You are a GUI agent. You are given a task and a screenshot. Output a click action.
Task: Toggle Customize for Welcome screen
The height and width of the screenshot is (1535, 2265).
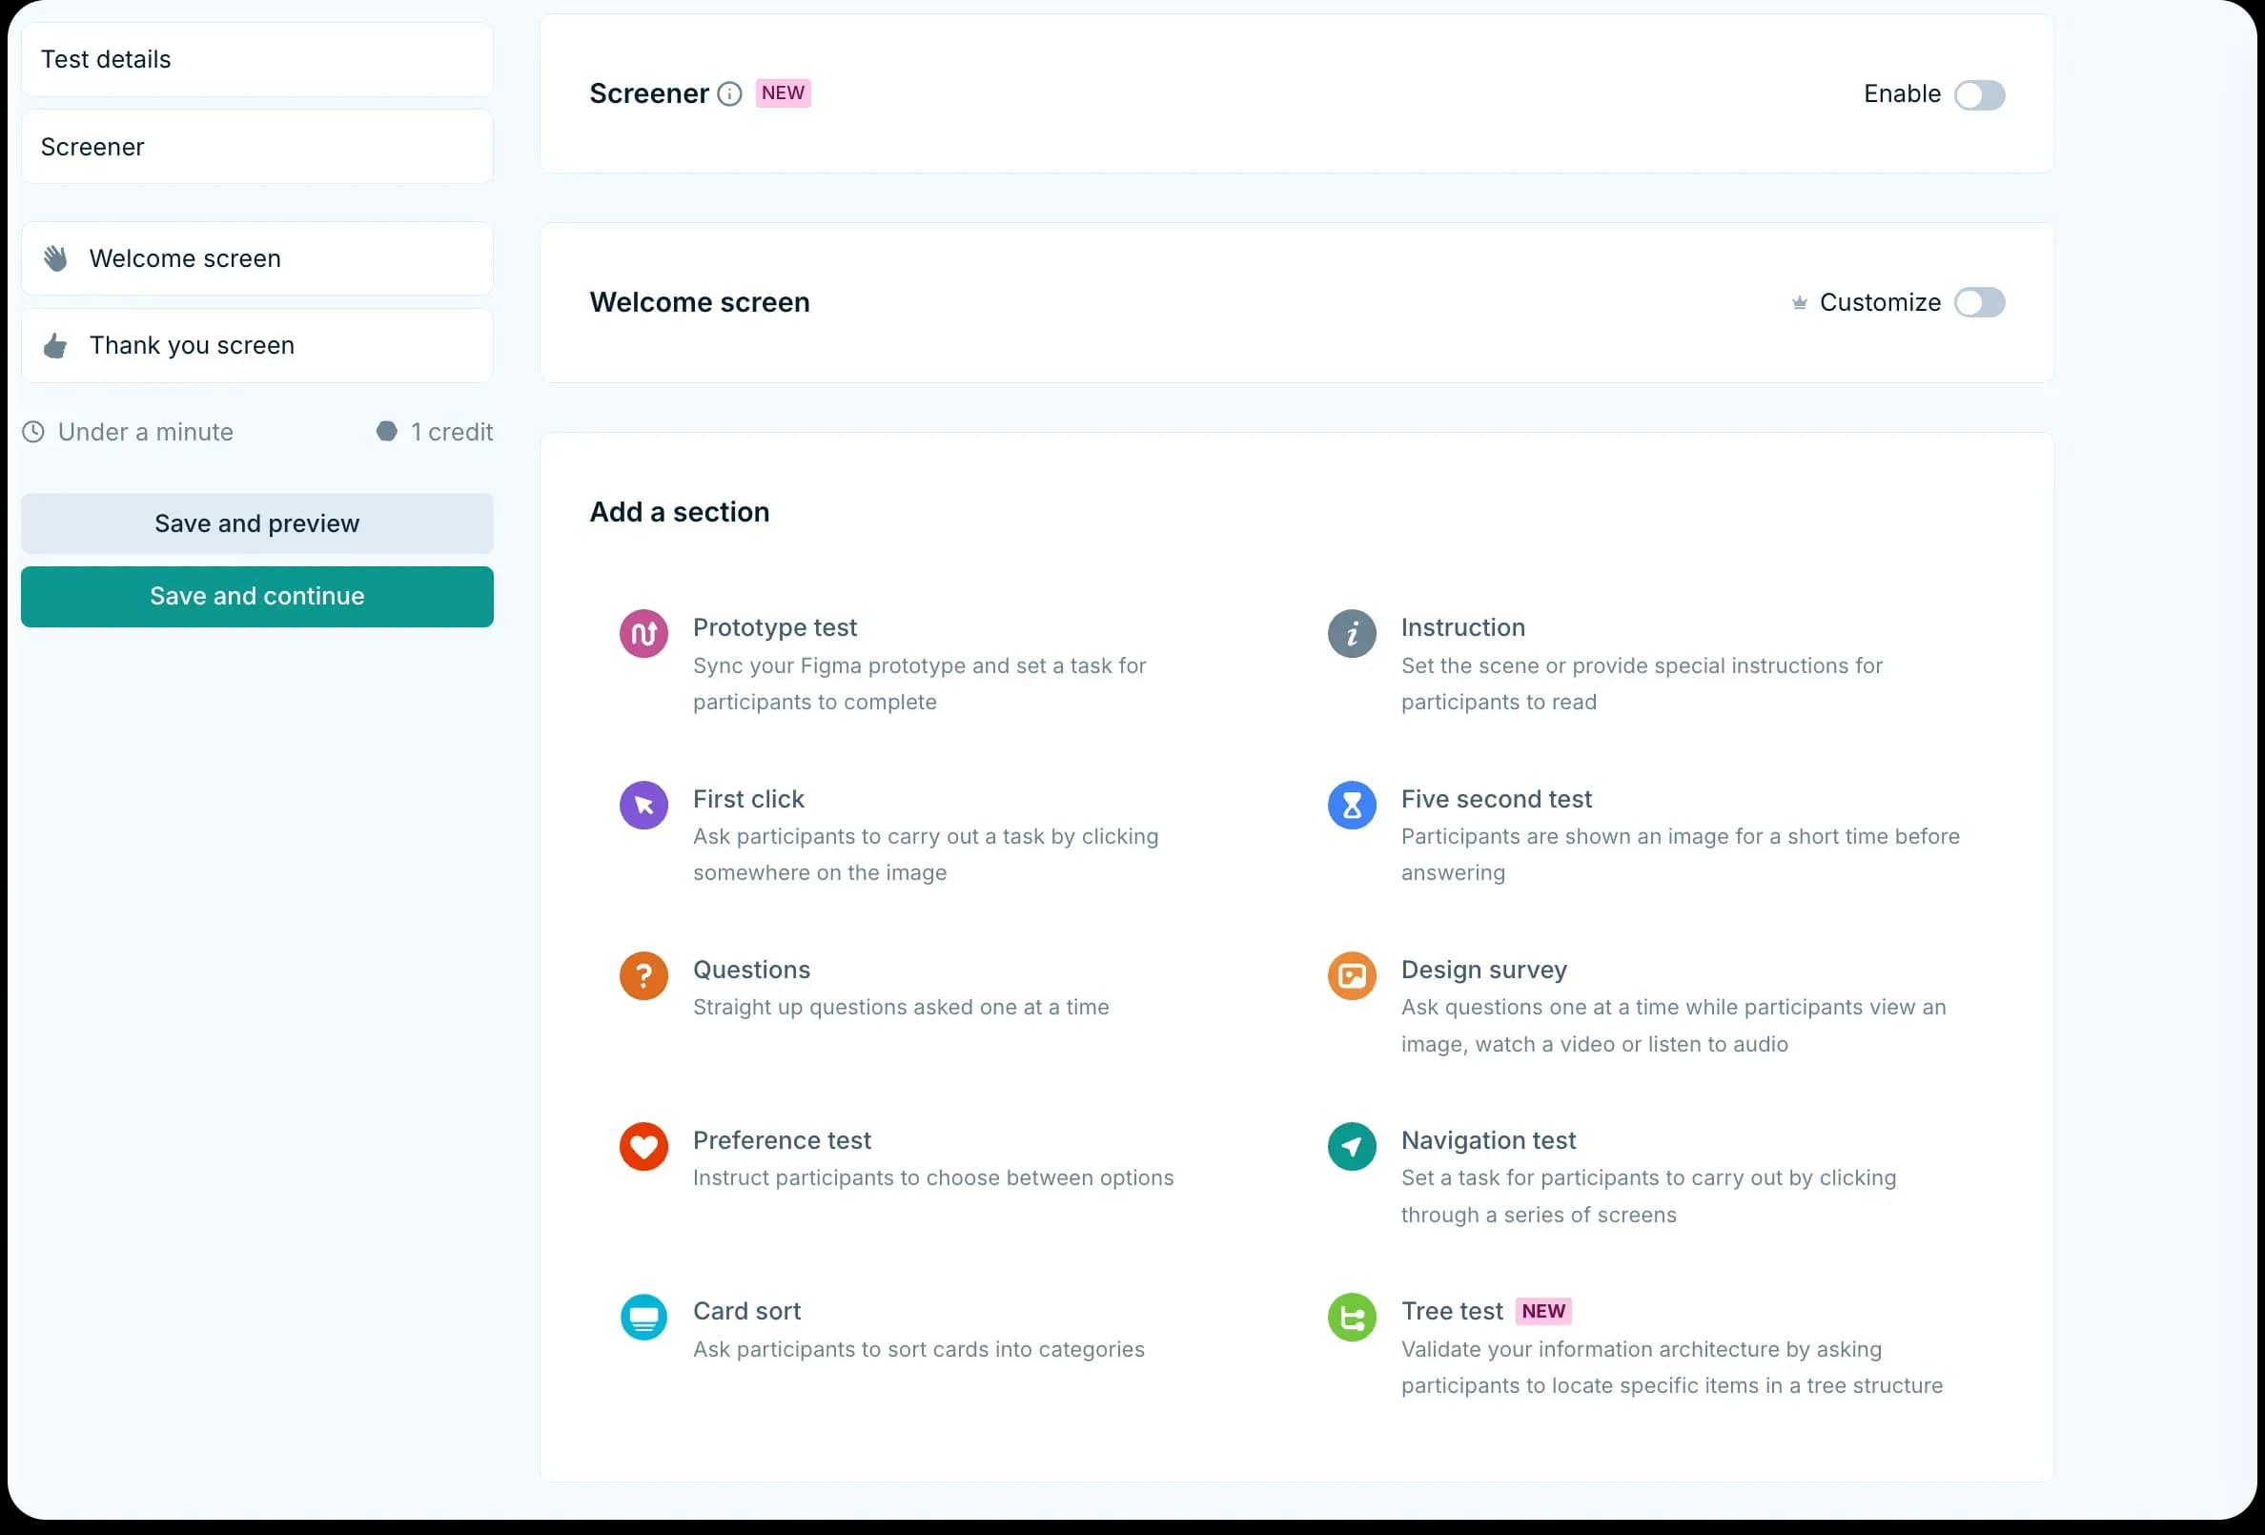point(1978,302)
